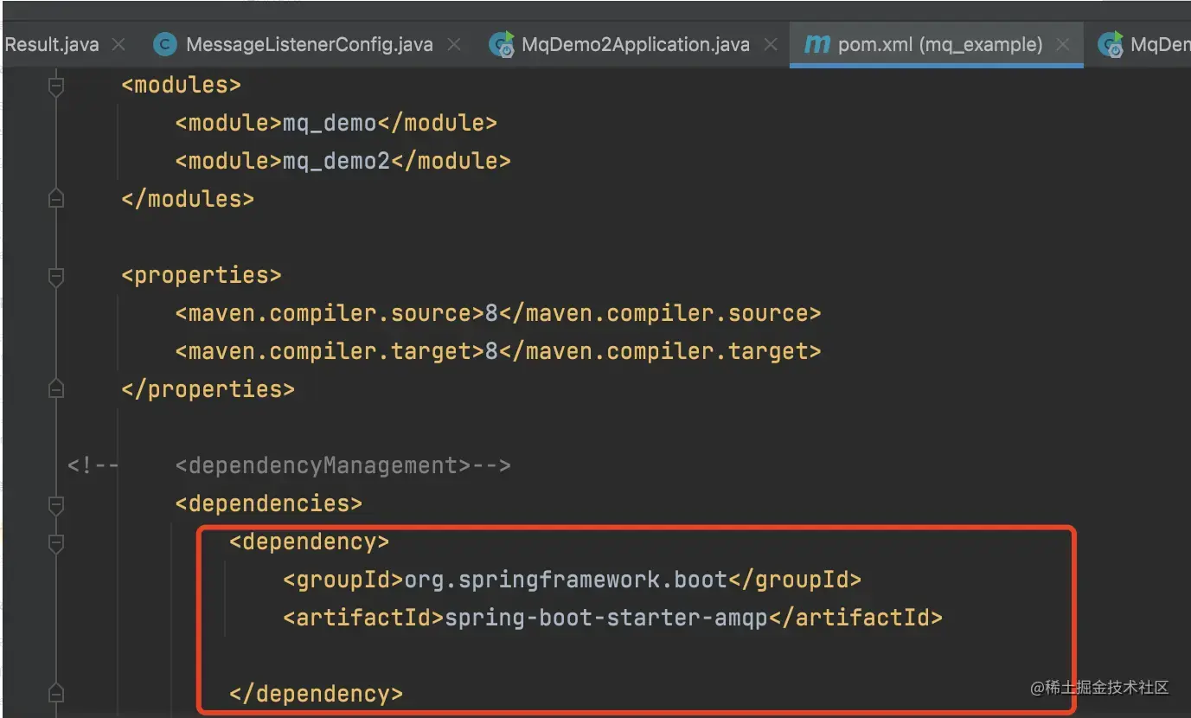Close the MessageListenerConfig.java tab
The width and height of the screenshot is (1191, 718).
click(453, 45)
